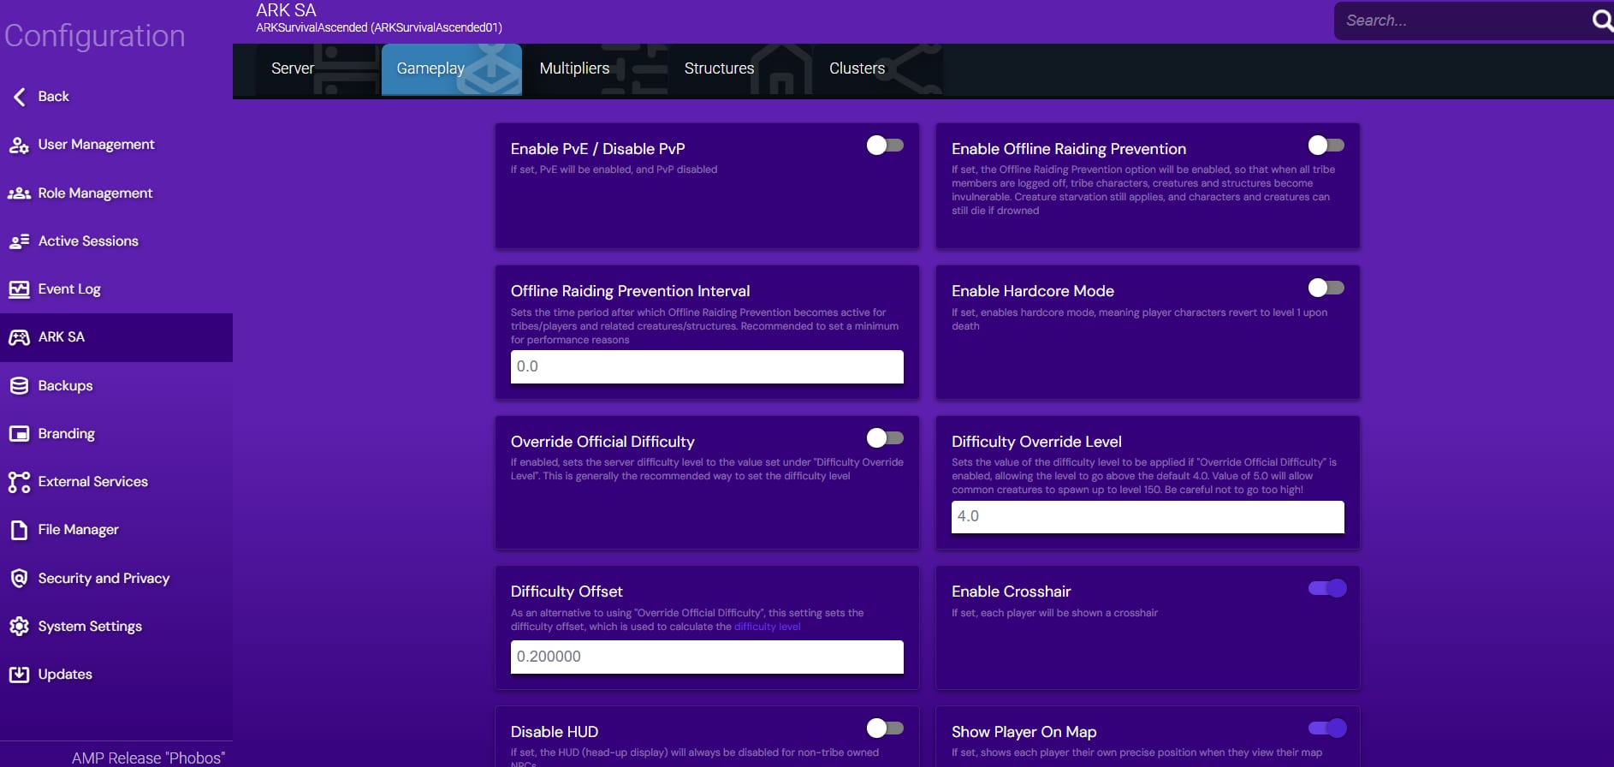Viewport: 1614px width, 767px height.
Task: Click the search magnifier icon
Action: [x=1601, y=20]
